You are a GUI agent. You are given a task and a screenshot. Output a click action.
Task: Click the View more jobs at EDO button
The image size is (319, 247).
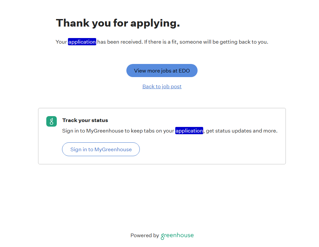point(162,71)
